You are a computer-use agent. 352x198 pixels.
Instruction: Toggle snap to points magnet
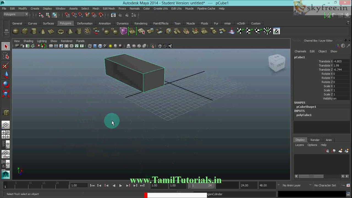pyautogui.click(x=81, y=15)
